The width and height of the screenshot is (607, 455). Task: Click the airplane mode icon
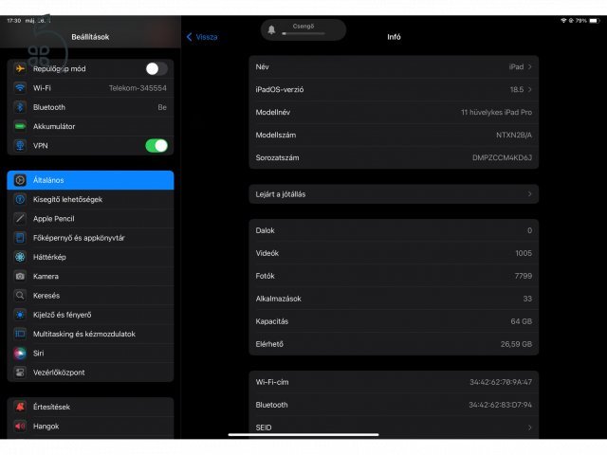click(20, 69)
